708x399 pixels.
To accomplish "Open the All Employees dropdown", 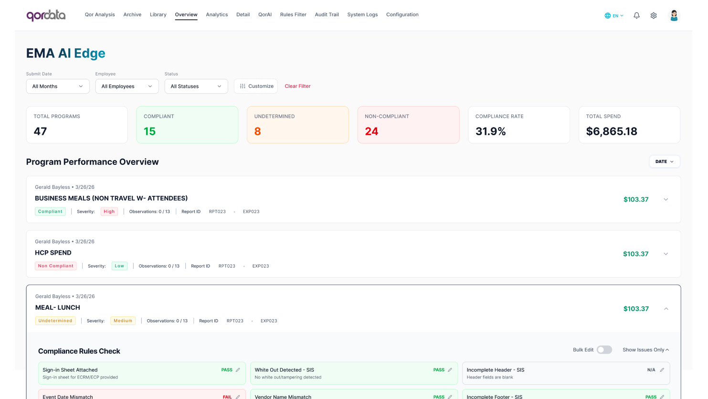I will point(127,86).
